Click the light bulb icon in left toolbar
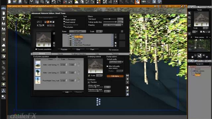 tap(4, 85)
